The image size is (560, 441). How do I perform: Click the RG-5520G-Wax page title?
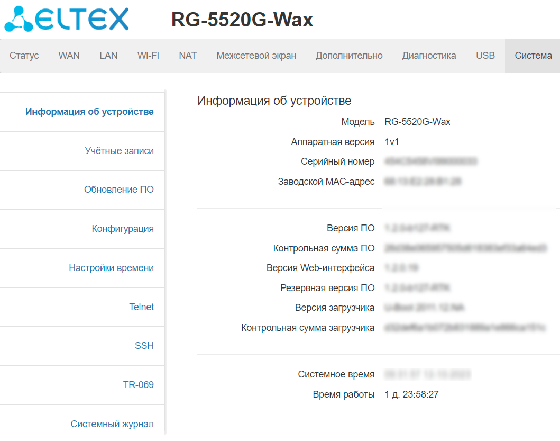point(242,20)
